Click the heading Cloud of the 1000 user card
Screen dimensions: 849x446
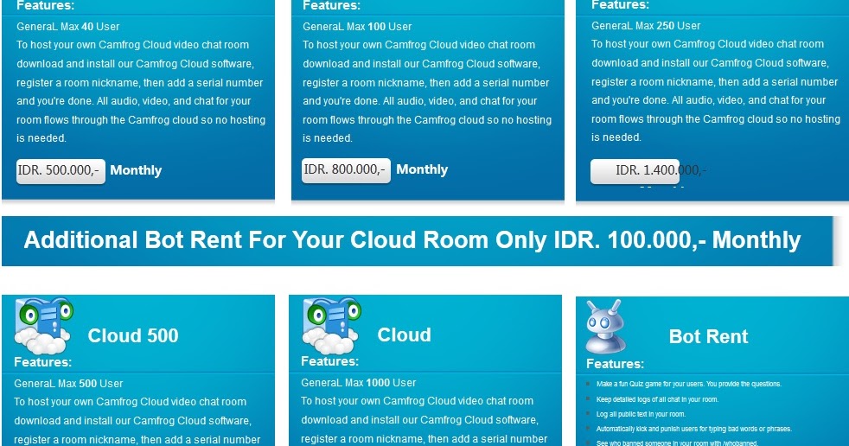pos(404,335)
